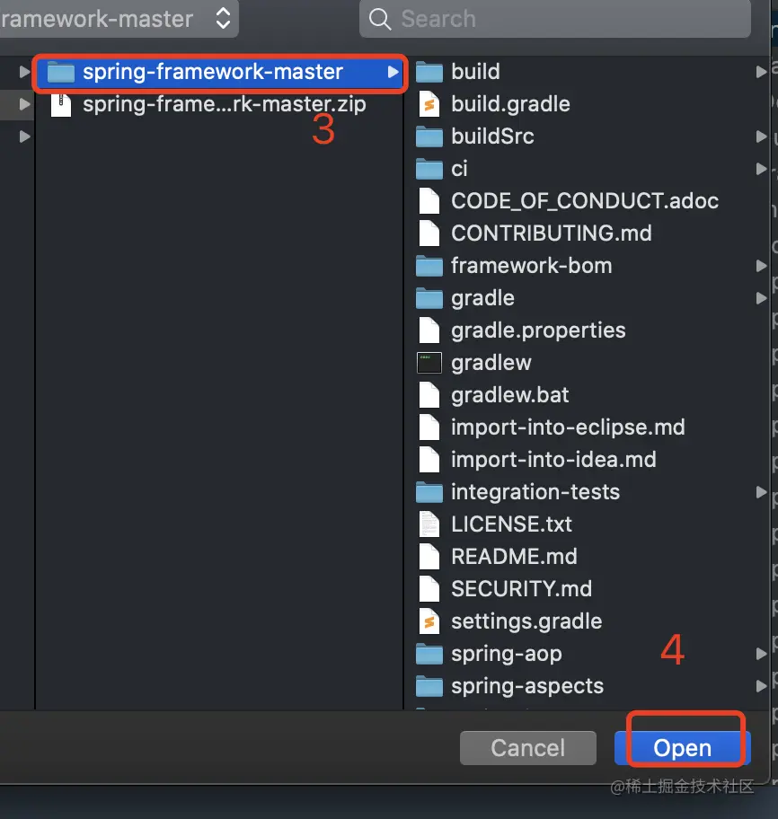
Task: Click the import-into-eclipse.md file icon
Action: [429, 427]
